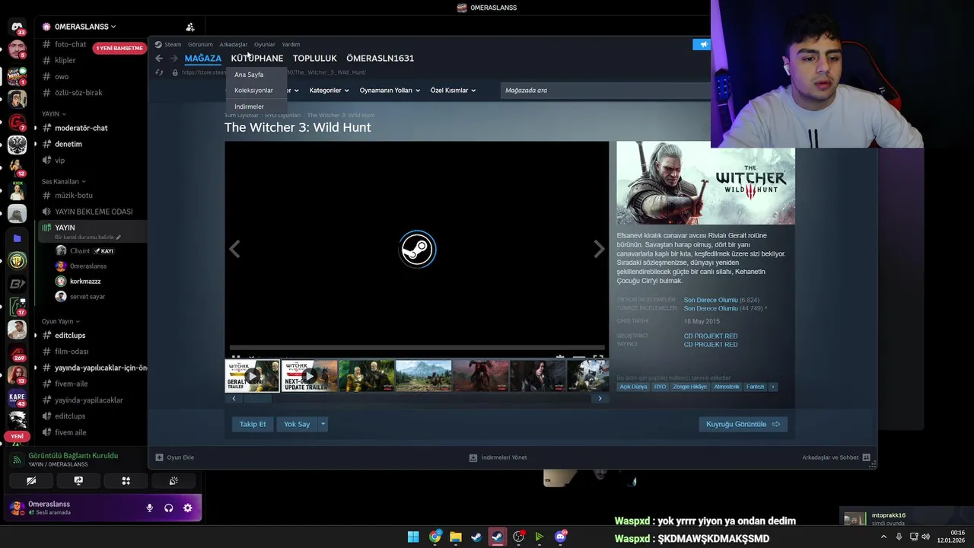Click the Oyun Ekle plus icon
This screenshot has width=974, height=548.
pos(159,457)
